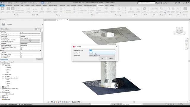
Task: Click the Edit Type button
Action: 39,29
